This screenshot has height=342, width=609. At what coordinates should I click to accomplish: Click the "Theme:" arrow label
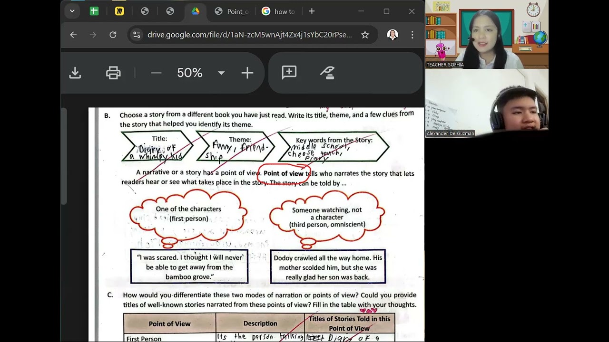click(x=240, y=140)
